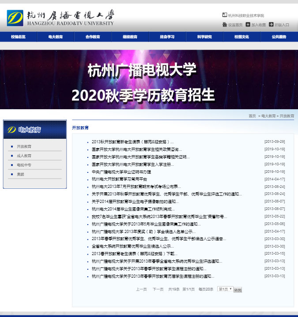Viewport: 298px width, 317px height.
Task: Open 杭州电大开放教育学习常用平台 article
Action: (x=119, y=179)
